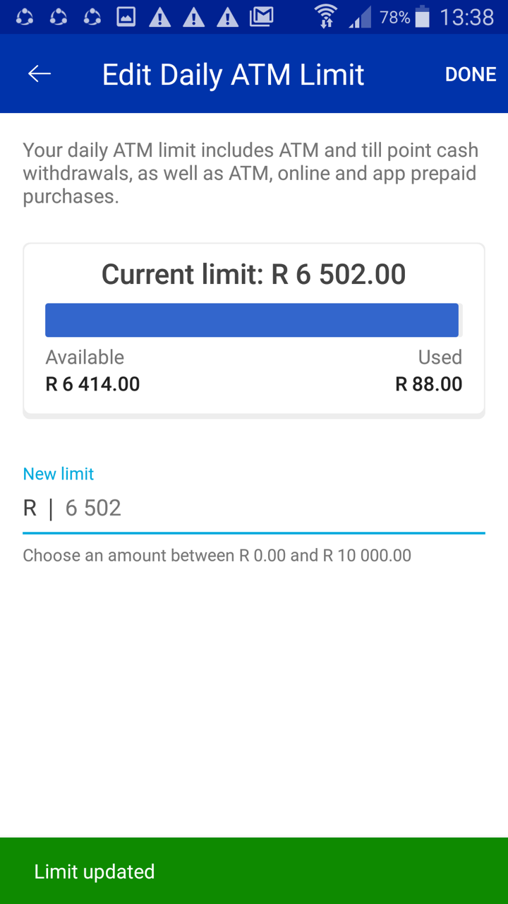Tap the mobile signal strength icon
Image resolution: width=508 pixels, height=904 pixels.
[x=360, y=17]
